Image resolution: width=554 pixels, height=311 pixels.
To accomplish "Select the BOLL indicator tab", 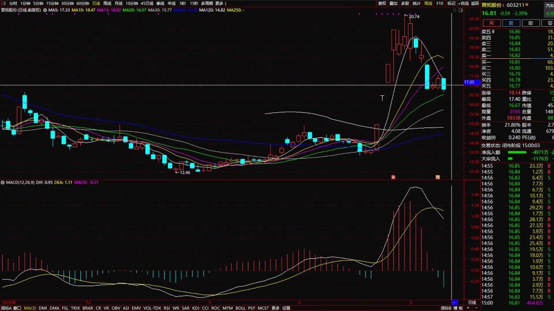I will point(240,308).
